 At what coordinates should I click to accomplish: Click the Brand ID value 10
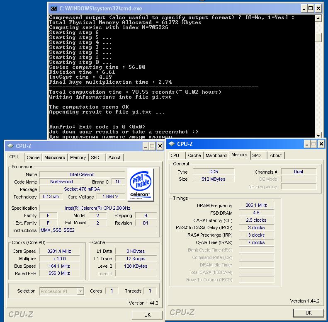click(118, 182)
